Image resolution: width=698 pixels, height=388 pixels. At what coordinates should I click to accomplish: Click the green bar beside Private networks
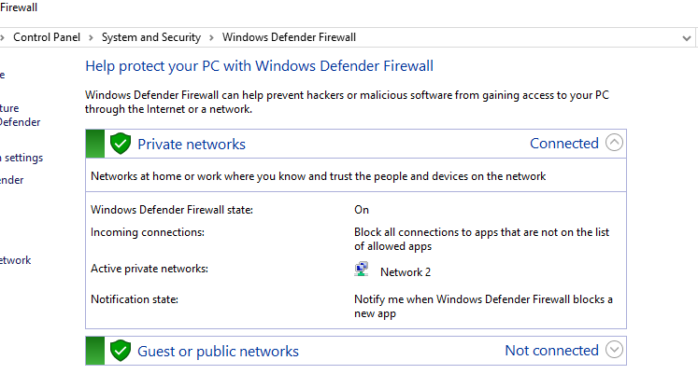coord(94,144)
